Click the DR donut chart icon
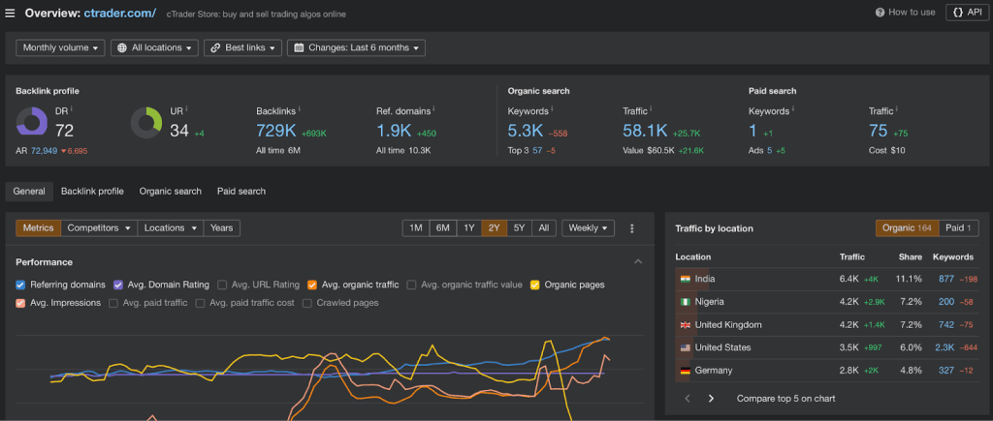The width and height of the screenshot is (993, 421). coord(32,122)
